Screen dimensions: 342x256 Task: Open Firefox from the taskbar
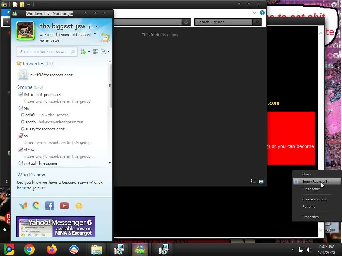52,249
